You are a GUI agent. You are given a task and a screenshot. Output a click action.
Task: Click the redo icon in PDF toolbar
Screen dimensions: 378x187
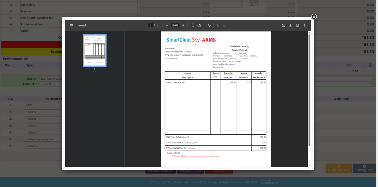pyautogui.click(x=224, y=25)
